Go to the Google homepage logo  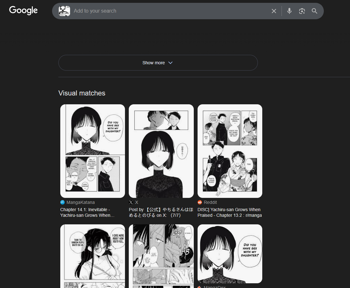[x=23, y=10]
